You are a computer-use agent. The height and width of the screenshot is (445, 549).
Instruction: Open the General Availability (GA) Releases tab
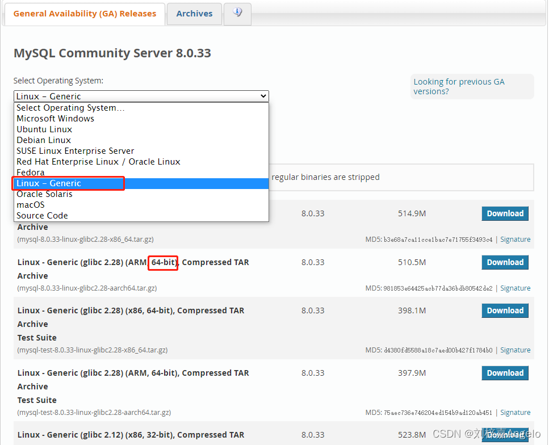click(x=85, y=14)
